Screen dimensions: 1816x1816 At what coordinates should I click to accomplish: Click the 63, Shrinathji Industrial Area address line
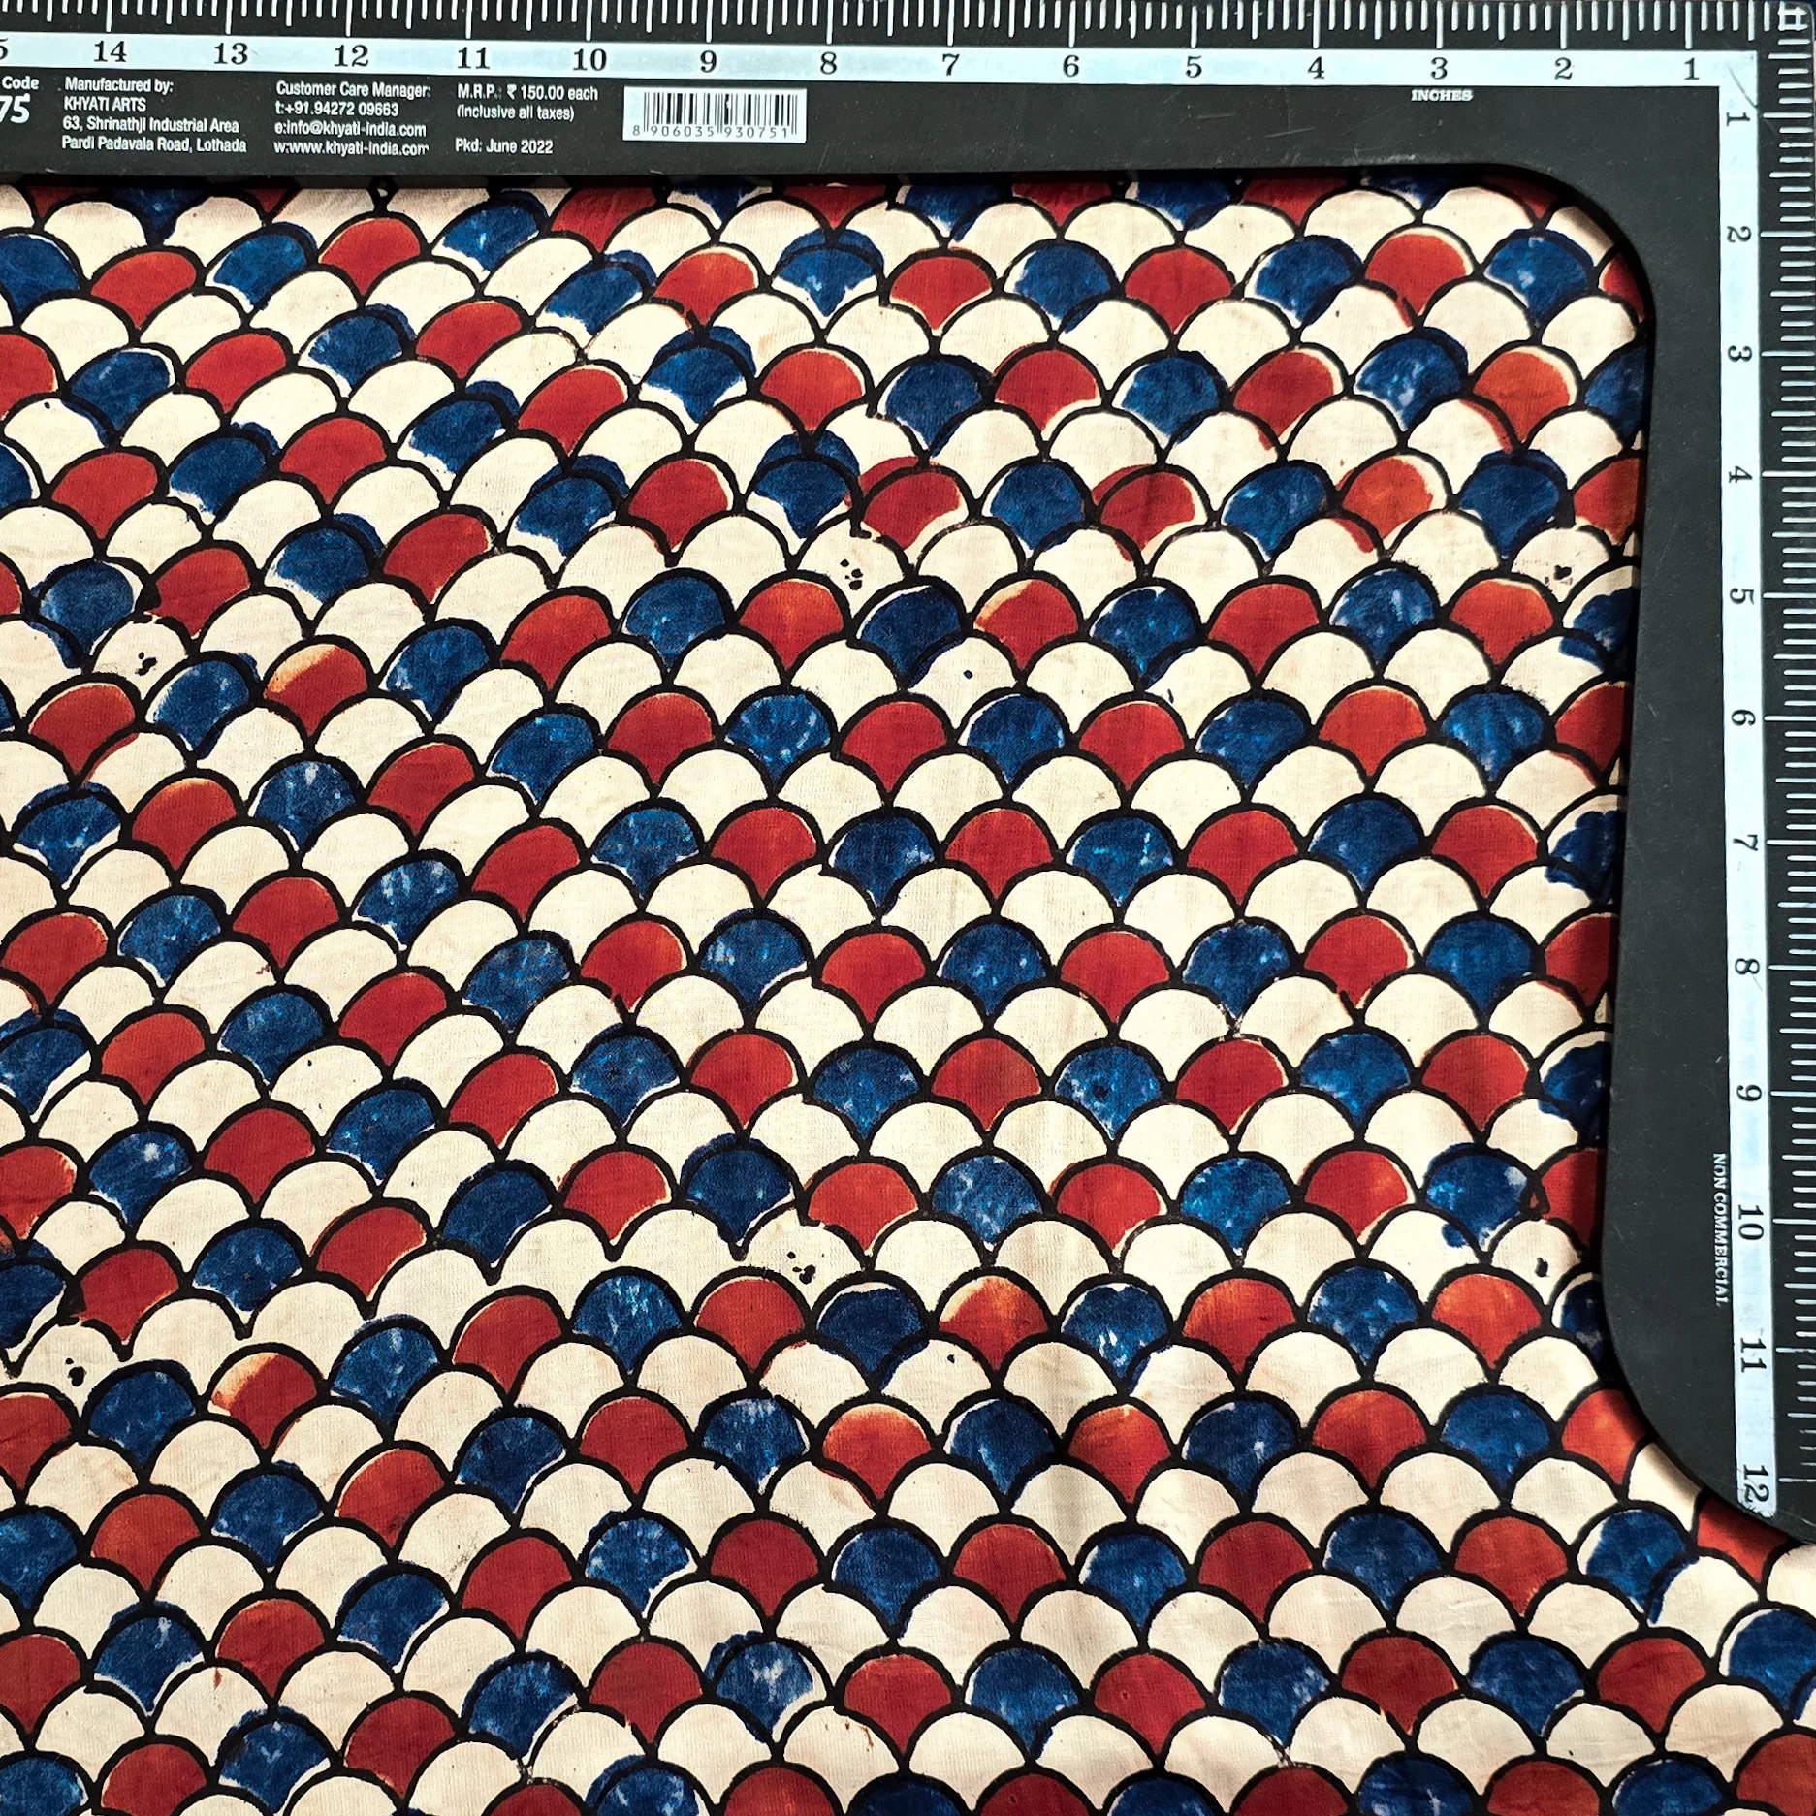[x=150, y=125]
